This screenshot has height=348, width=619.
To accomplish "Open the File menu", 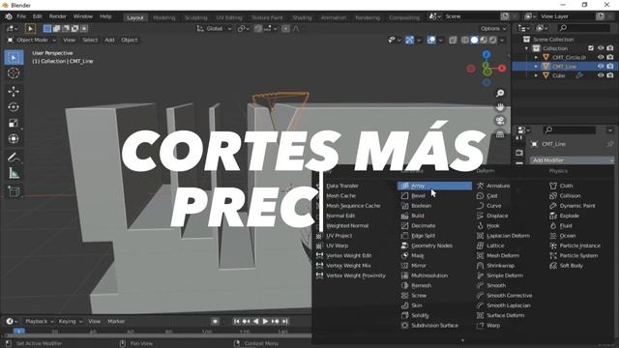I will point(21,16).
